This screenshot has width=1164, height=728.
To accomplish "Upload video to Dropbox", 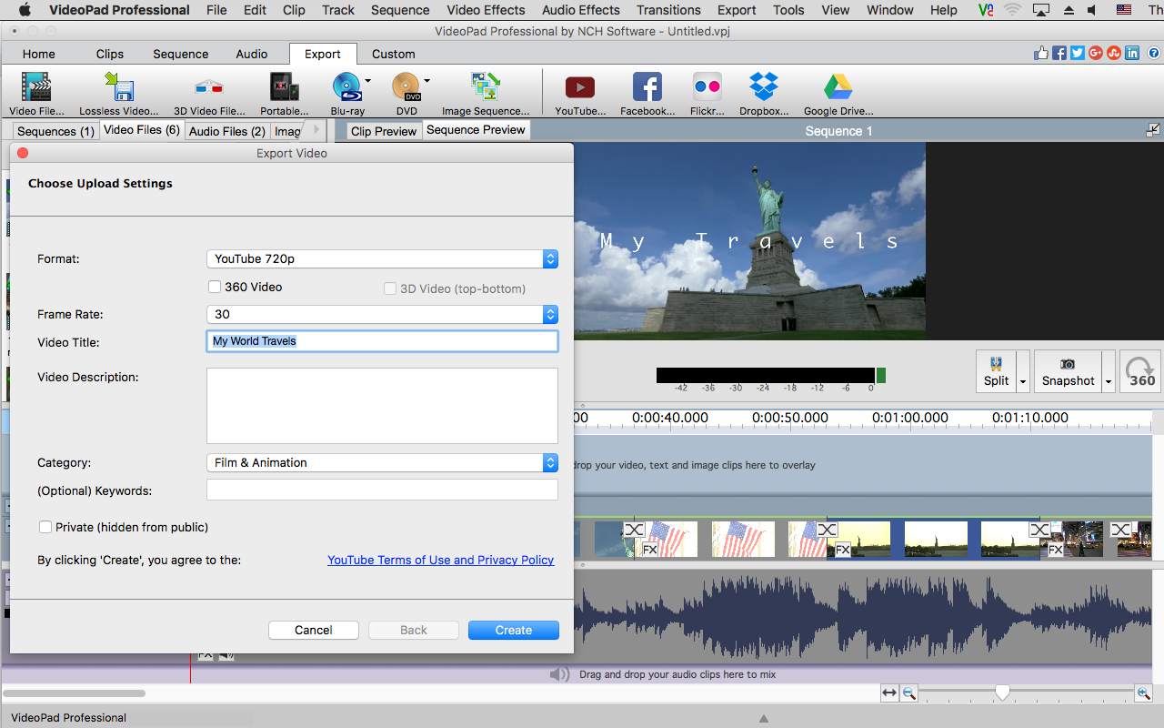I will pos(764,94).
